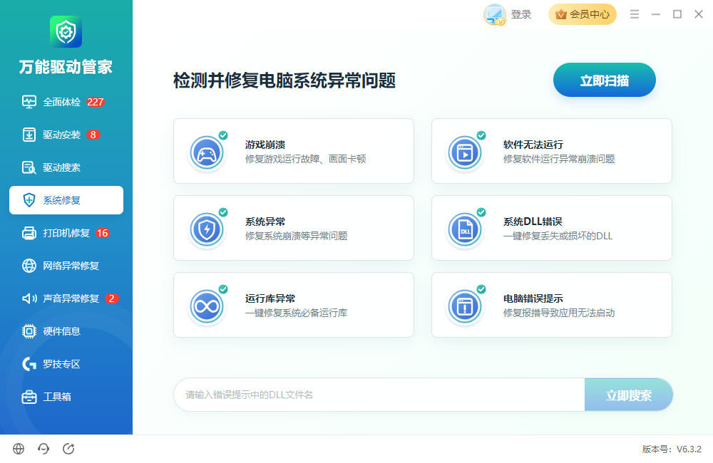This screenshot has height=463, width=713.
Task: Go to 驱动搜索 driver search
Action: pos(66,167)
